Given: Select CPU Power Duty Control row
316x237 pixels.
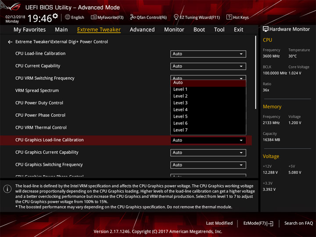Looking at the screenshot, I should 39,103.
